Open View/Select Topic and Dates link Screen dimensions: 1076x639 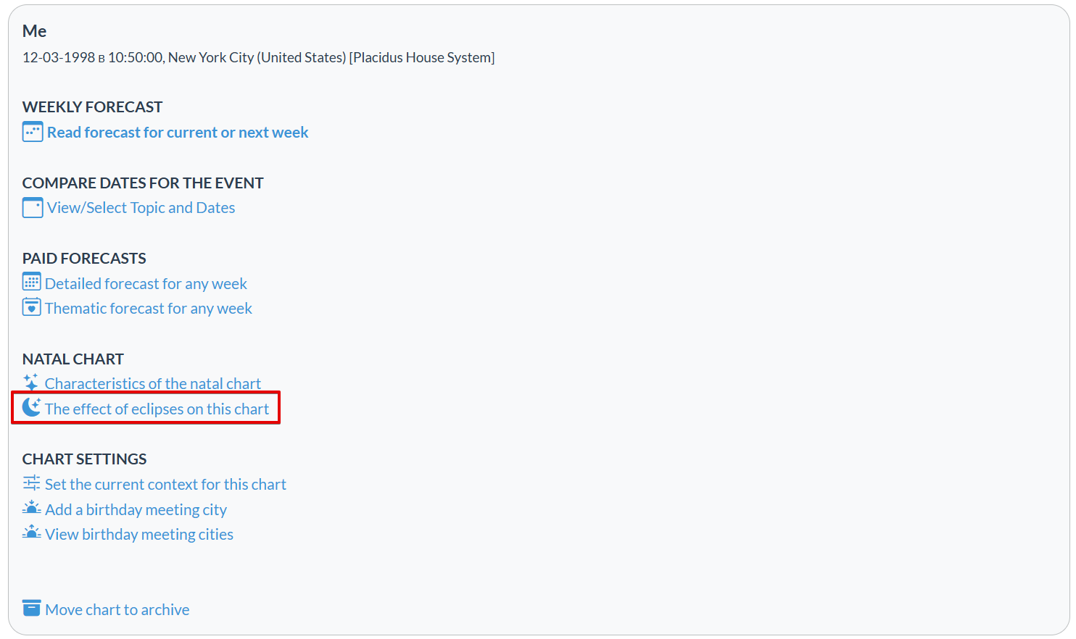pyautogui.click(x=141, y=208)
